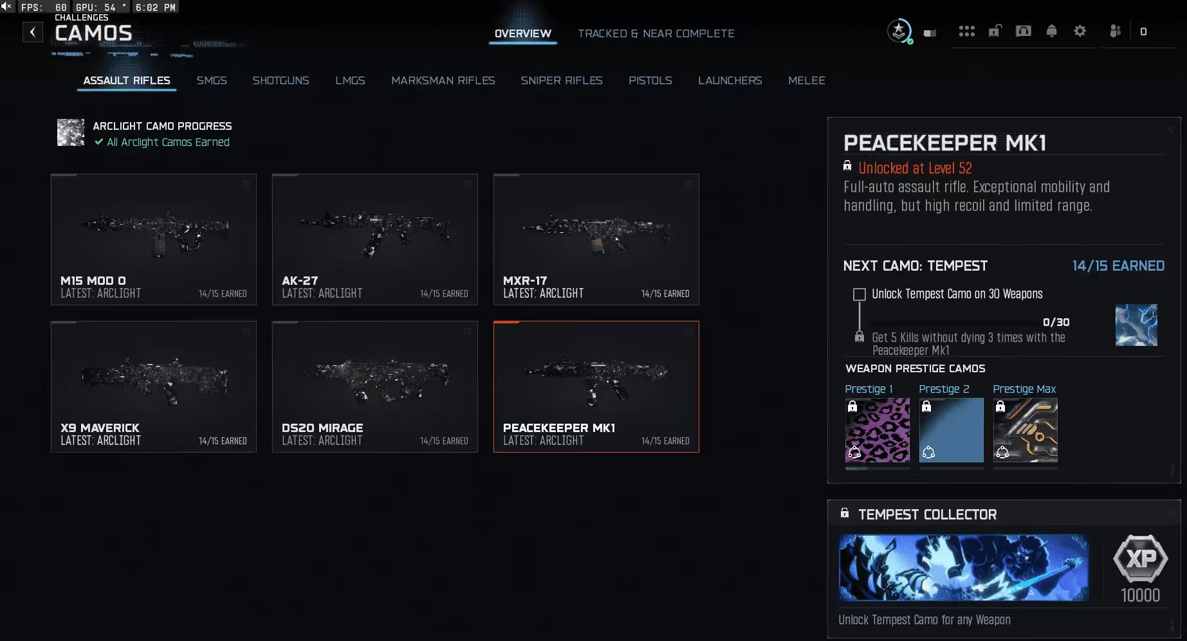Open the social friends icon
The height and width of the screenshot is (641, 1187).
click(x=1115, y=31)
